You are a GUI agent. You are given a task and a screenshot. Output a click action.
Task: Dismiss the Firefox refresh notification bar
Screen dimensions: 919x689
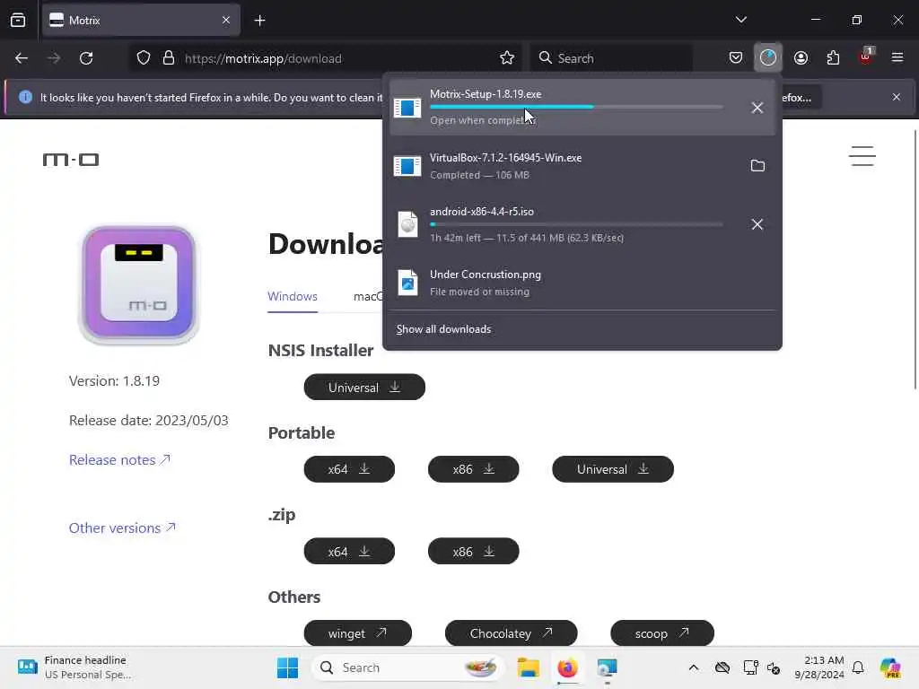(897, 97)
